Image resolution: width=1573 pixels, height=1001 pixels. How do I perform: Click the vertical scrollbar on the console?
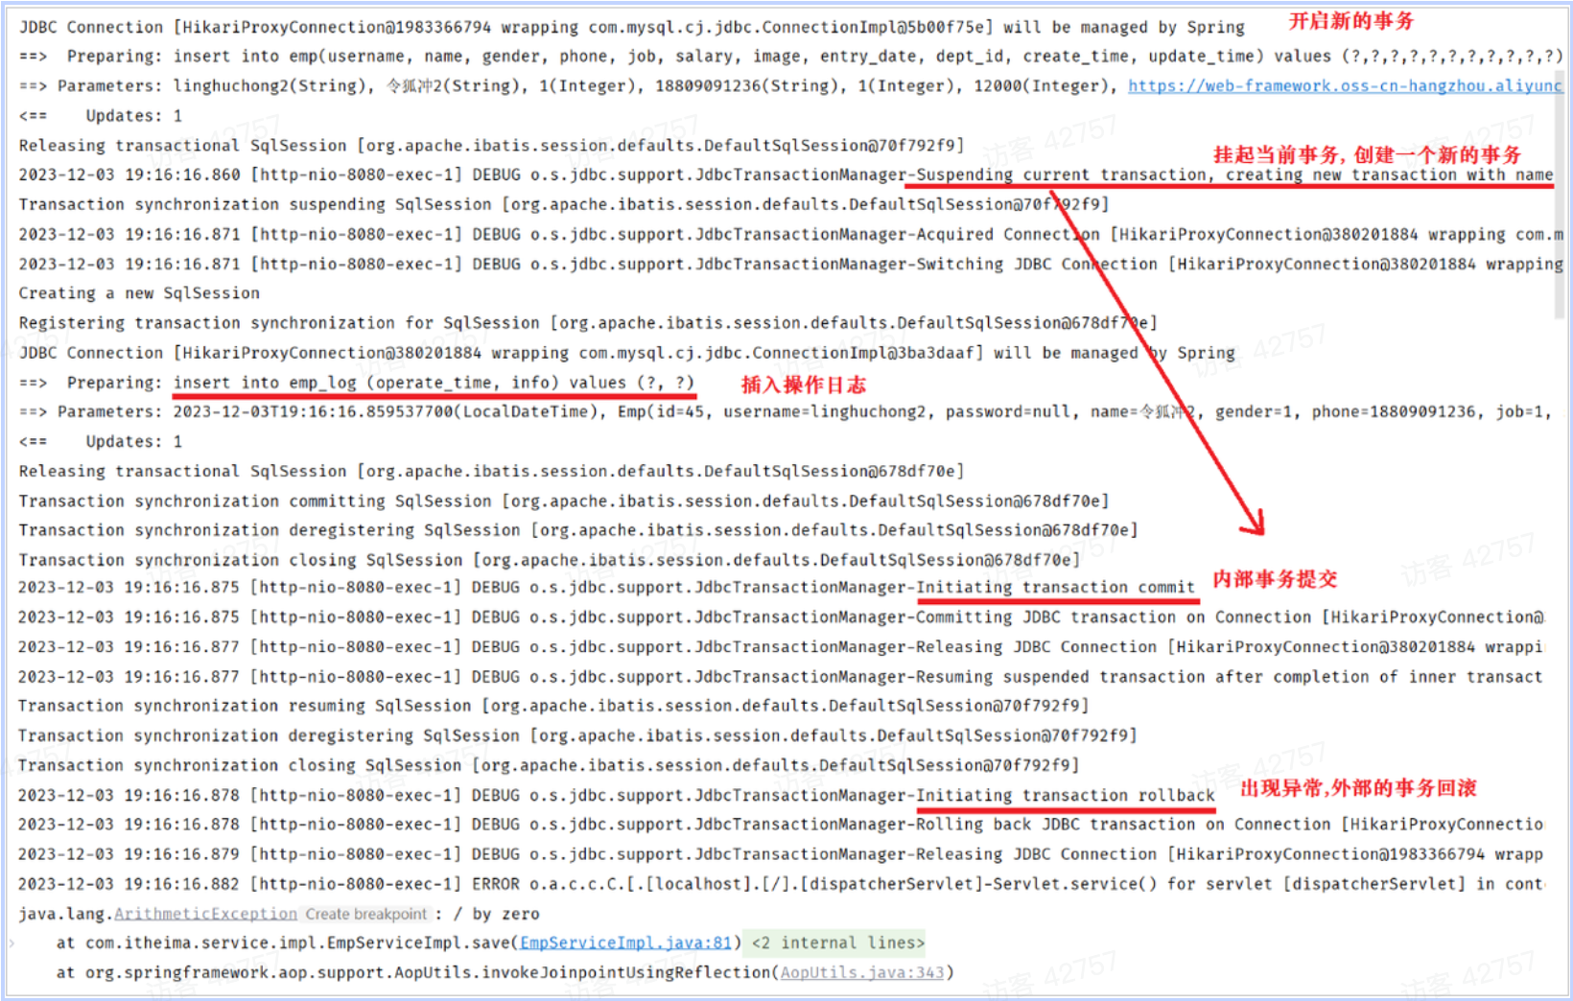pos(1560,192)
